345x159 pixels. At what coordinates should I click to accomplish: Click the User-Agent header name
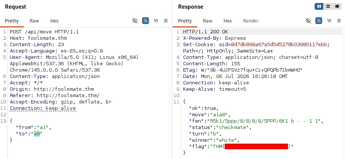(25, 57)
